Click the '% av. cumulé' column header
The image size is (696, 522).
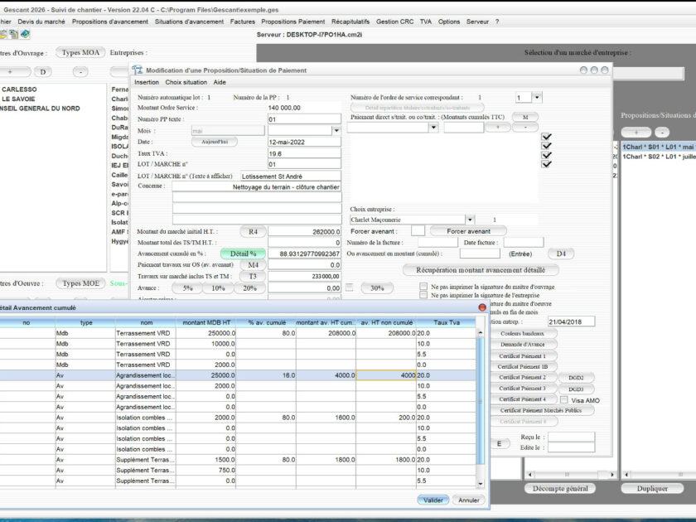[x=266, y=322]
